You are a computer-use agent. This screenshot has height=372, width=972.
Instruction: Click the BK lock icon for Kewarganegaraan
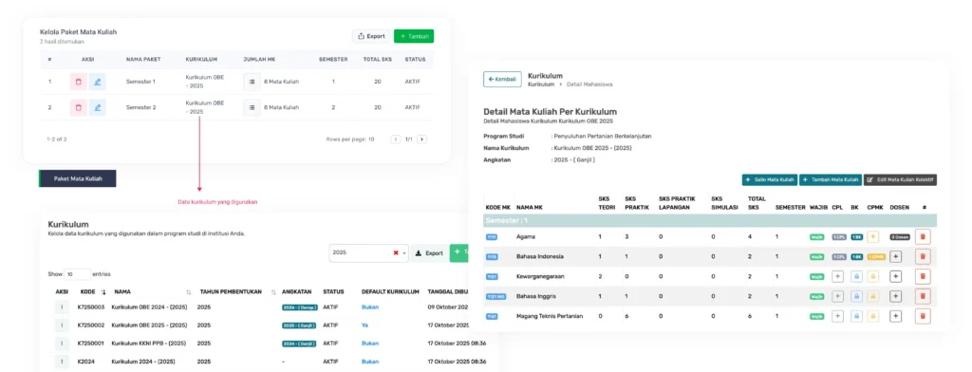(856, 276)
